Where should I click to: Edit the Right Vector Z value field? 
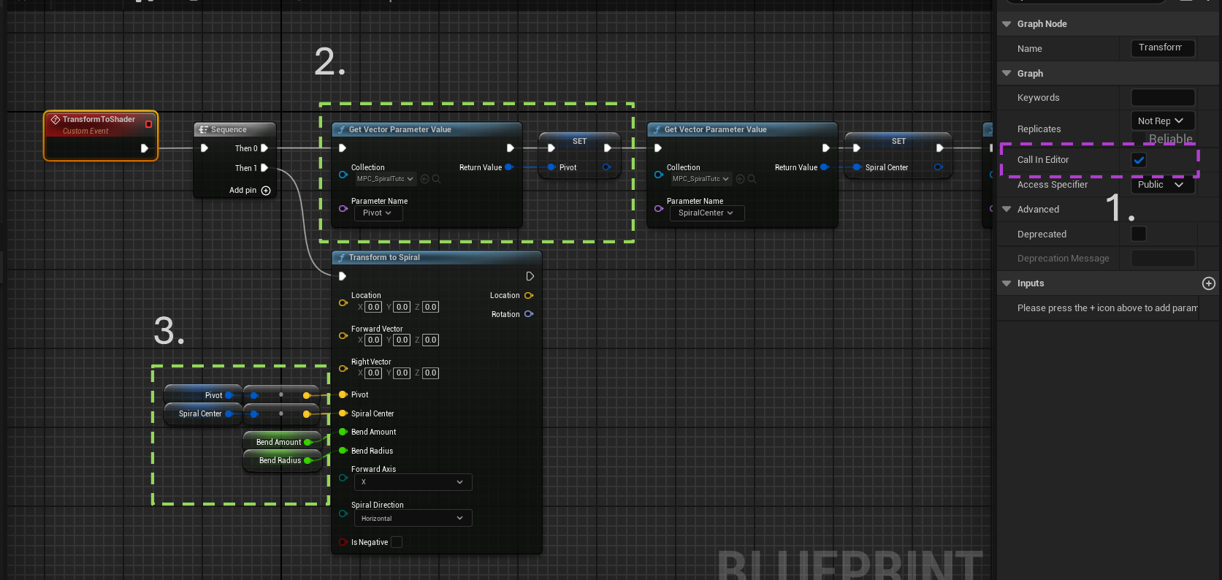(x=431, y=373)
